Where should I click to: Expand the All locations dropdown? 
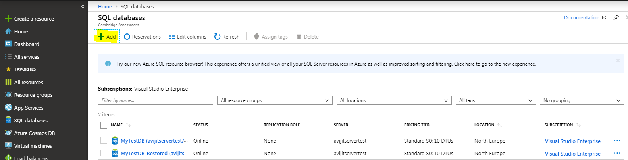pyautogui.click(x=394, y=100)
